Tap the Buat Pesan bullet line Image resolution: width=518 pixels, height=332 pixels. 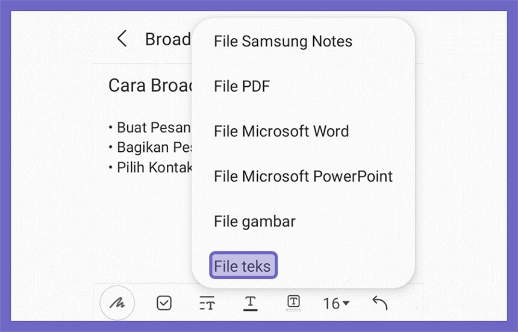click(x=150, y=127)
